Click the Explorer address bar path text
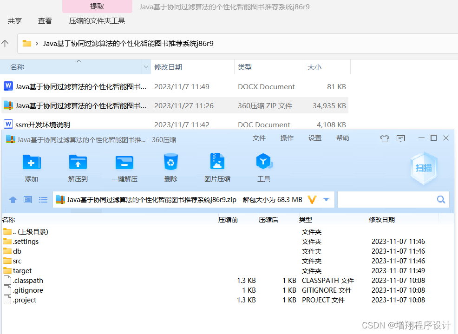Screen dimensions: 458x334 [128, 44]
